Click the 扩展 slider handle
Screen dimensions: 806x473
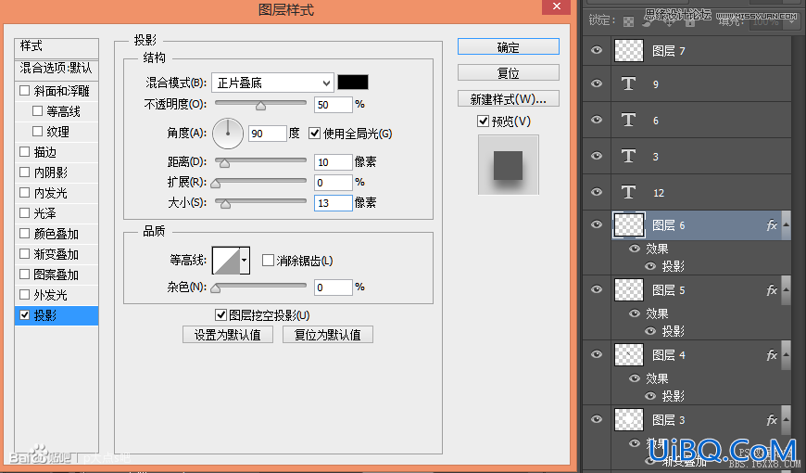click(215, 184)
